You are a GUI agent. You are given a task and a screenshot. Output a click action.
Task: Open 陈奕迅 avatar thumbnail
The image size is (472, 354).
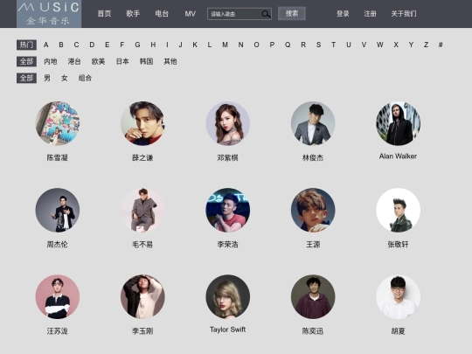click(313, 296)
